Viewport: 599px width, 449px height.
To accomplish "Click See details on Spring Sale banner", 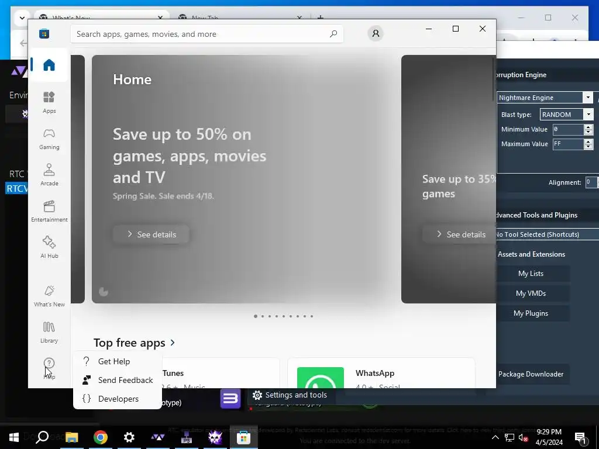I will tap(152, 234).
